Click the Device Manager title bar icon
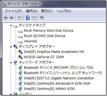The image size is (107, 96). (4, 4)
